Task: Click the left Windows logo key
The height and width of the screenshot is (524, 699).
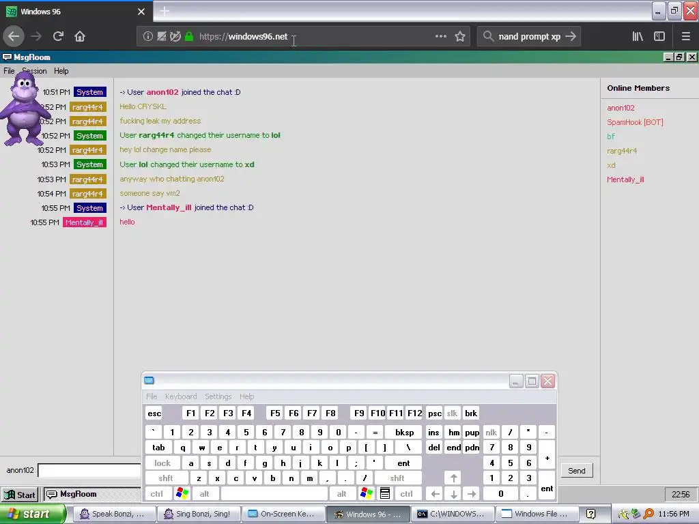Action: pyautogui.click(x=182, y=493)
